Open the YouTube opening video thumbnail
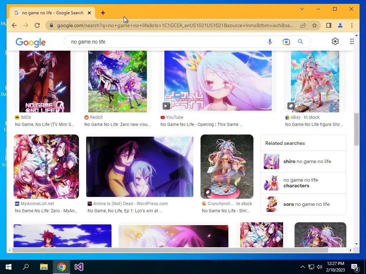 pyautogui.click(x=218, y=81)
